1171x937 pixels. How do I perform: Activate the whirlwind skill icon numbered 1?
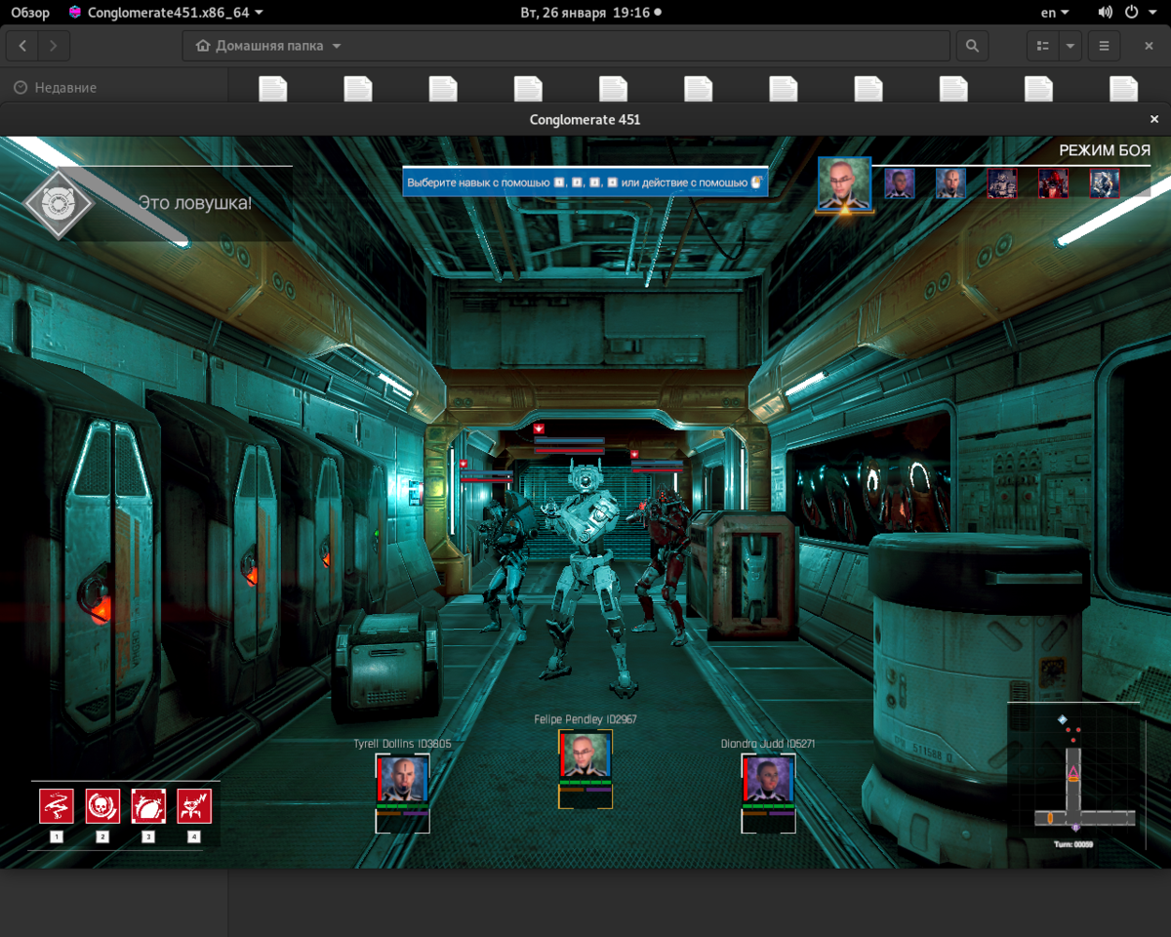(57, 806)
